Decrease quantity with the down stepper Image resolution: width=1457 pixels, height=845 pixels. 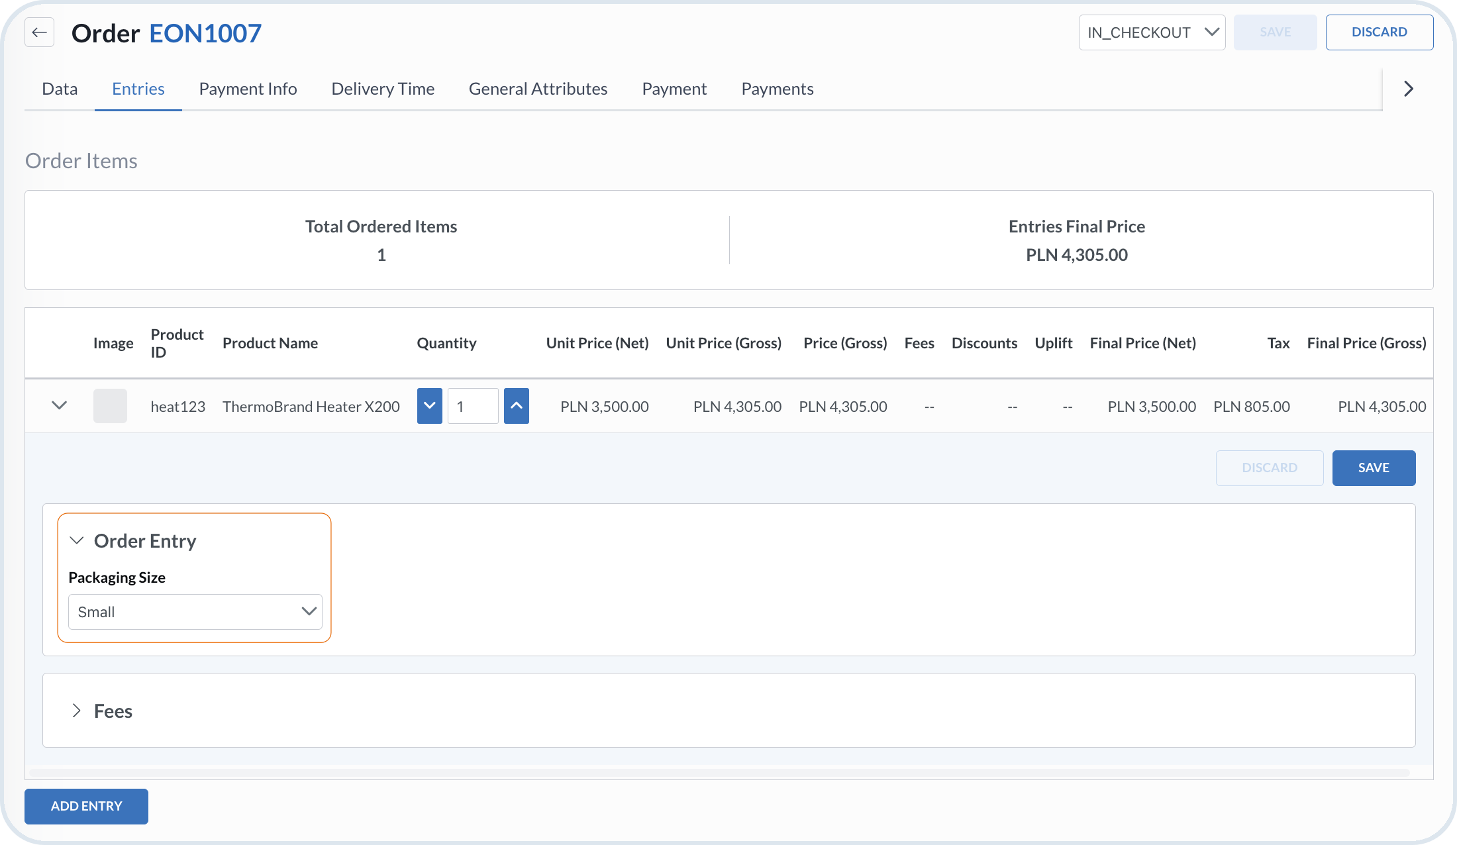(x=430, y=406)
